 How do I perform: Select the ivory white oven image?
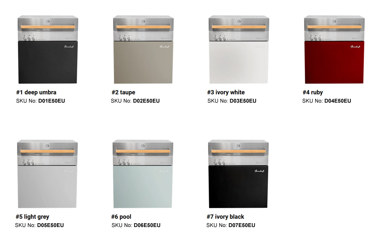[x=239, y=50]
